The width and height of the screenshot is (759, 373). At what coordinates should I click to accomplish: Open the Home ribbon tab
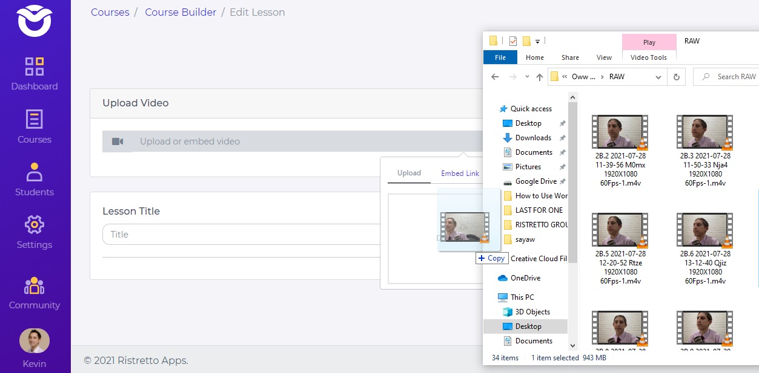point(535,57)
